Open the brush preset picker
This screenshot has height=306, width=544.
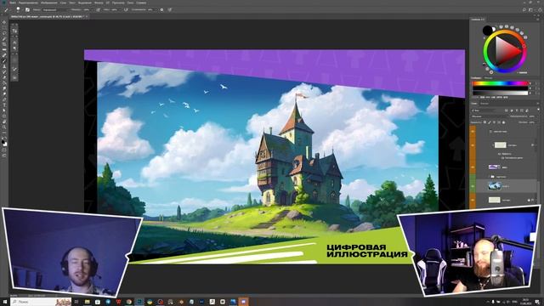(18, 9)
